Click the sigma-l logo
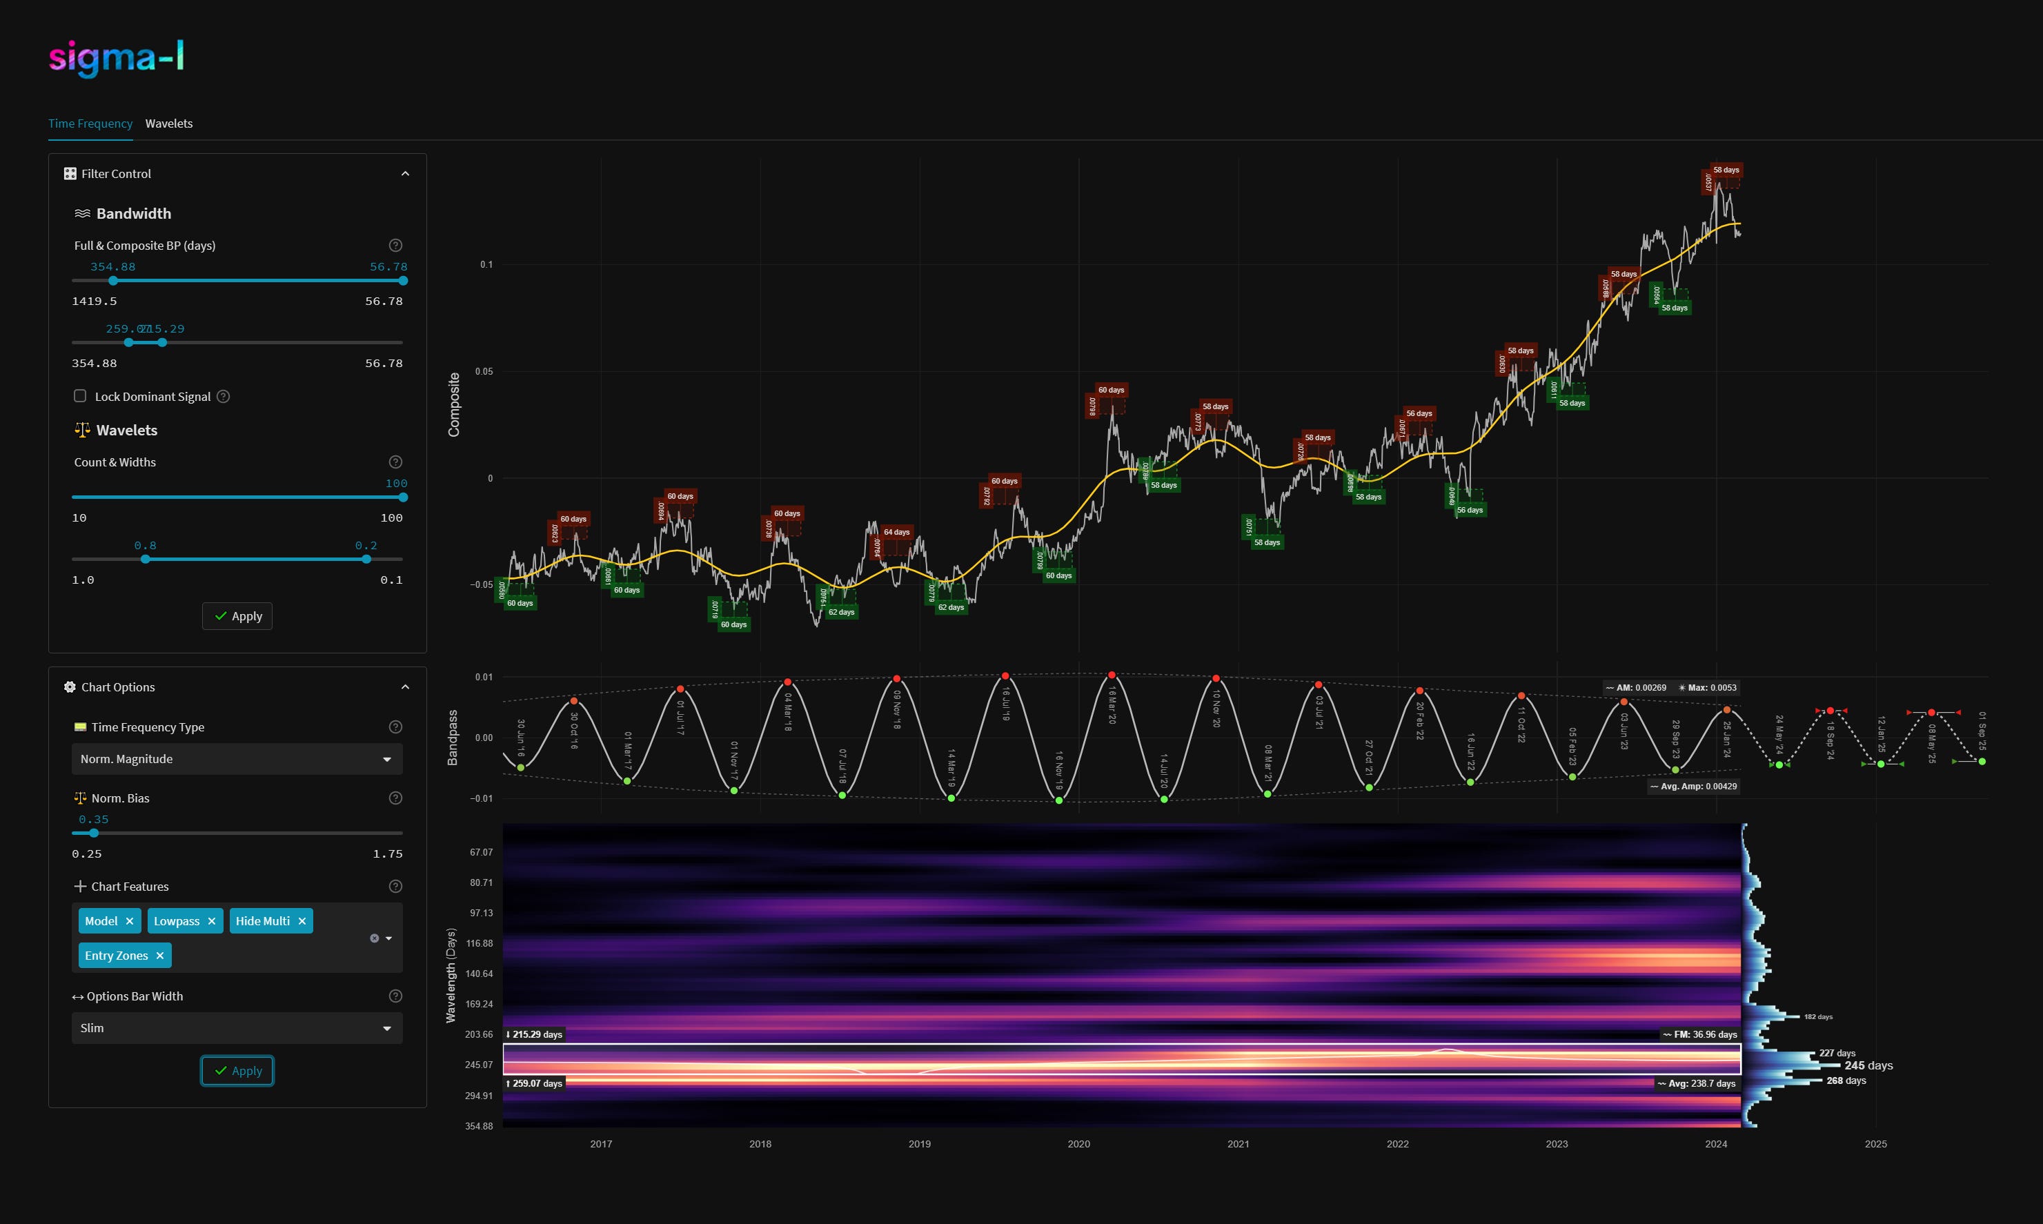Viewport: 2043px width, 1224px height. click(x=117, y=58)
